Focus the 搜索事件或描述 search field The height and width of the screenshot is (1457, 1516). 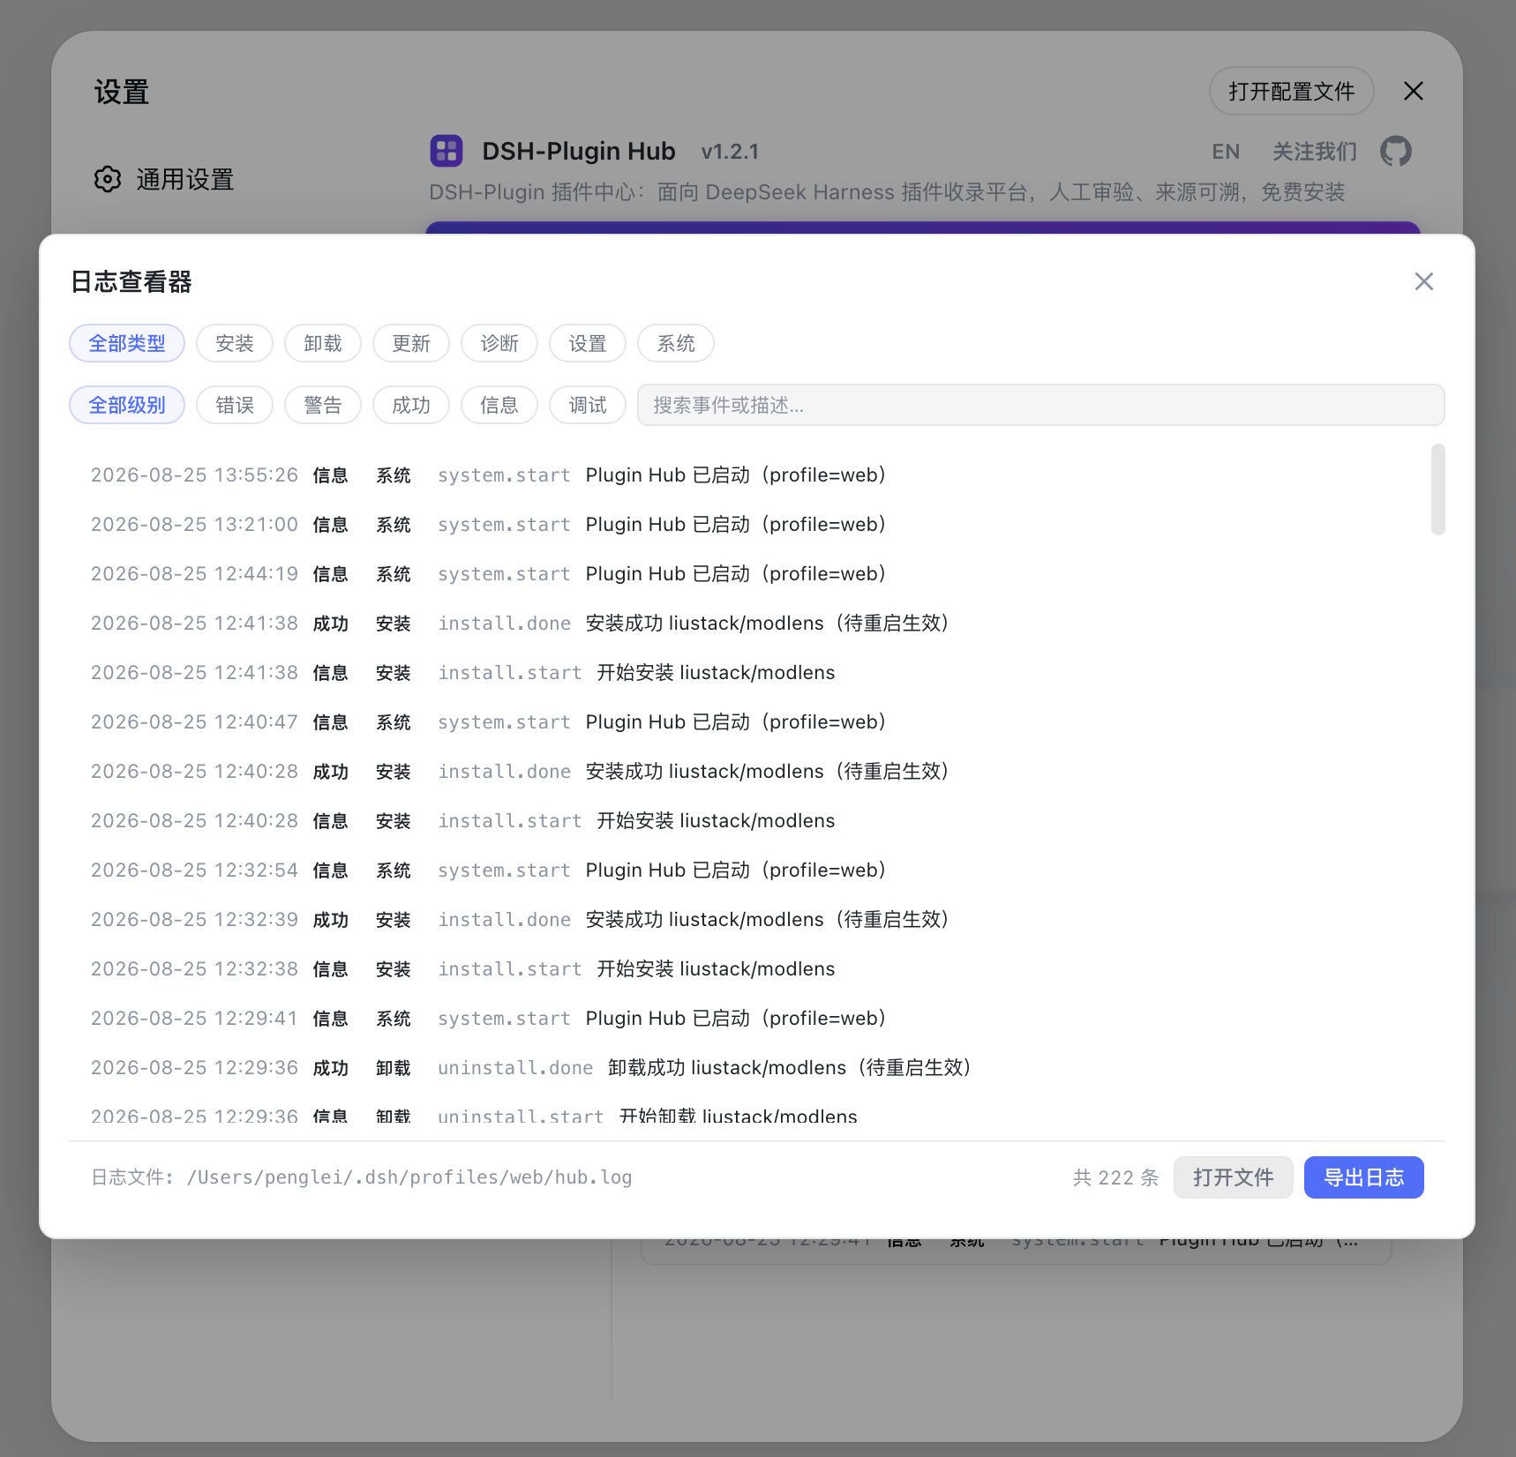(1041, 405)
